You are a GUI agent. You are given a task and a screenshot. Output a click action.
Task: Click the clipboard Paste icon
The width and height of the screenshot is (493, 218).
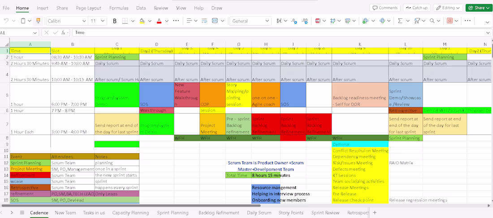pos(23,21)
